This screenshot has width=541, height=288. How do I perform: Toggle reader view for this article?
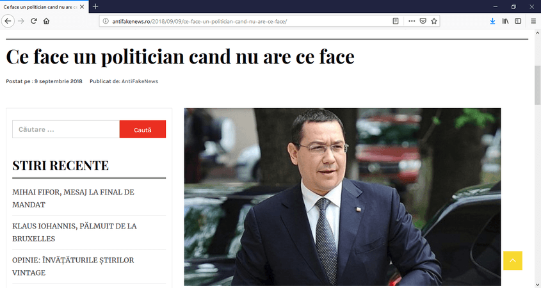(396, 21)
